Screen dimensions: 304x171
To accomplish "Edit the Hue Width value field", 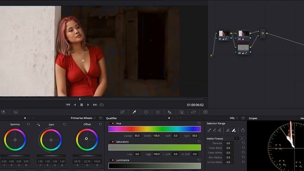I will point(156,136).
